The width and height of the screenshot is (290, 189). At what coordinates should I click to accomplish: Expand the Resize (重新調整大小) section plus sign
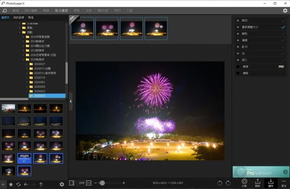click(x=238, y=27)
